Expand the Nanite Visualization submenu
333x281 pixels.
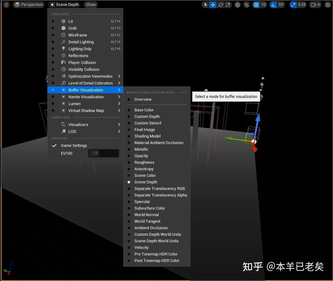click(86, 97)
